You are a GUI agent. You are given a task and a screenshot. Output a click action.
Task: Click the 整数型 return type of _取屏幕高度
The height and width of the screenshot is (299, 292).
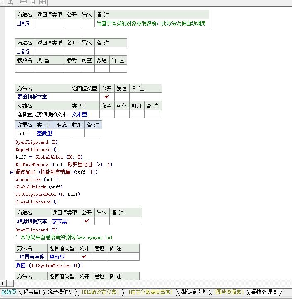tap(57, 257)
